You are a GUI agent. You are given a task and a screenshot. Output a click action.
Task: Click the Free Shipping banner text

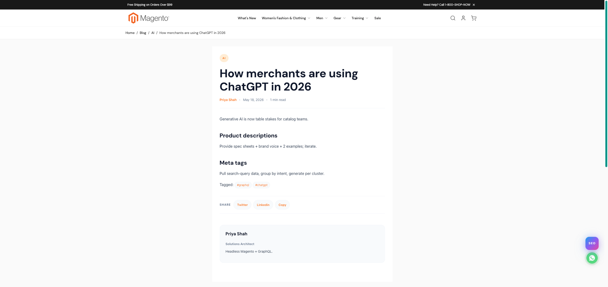150,5
